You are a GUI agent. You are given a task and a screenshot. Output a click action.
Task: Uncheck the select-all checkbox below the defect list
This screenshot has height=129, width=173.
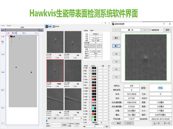(x=84, y=122)
